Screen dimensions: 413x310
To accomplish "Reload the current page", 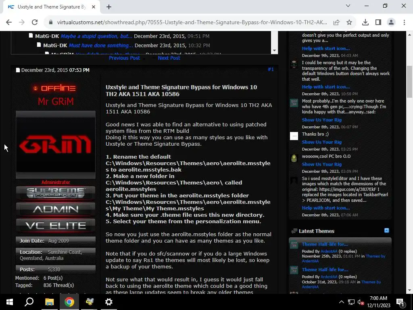I will [35, 23].
